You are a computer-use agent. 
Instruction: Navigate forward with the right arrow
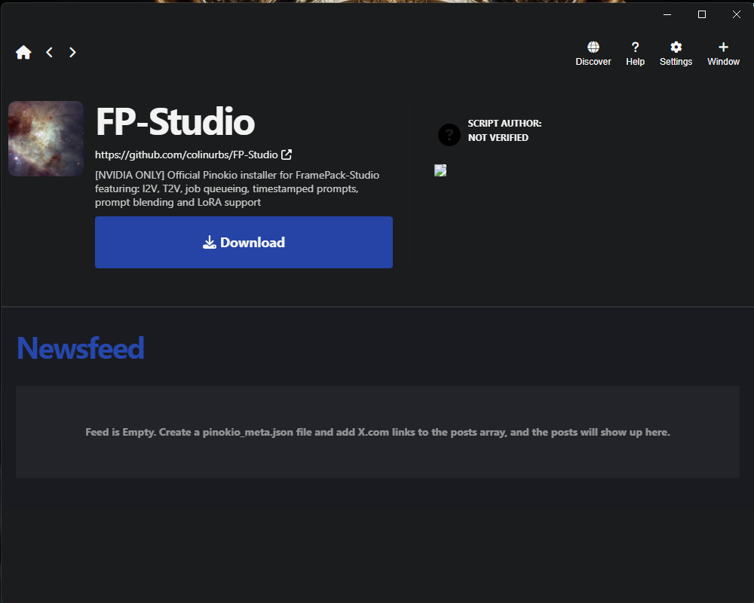(x=72, y=53)
